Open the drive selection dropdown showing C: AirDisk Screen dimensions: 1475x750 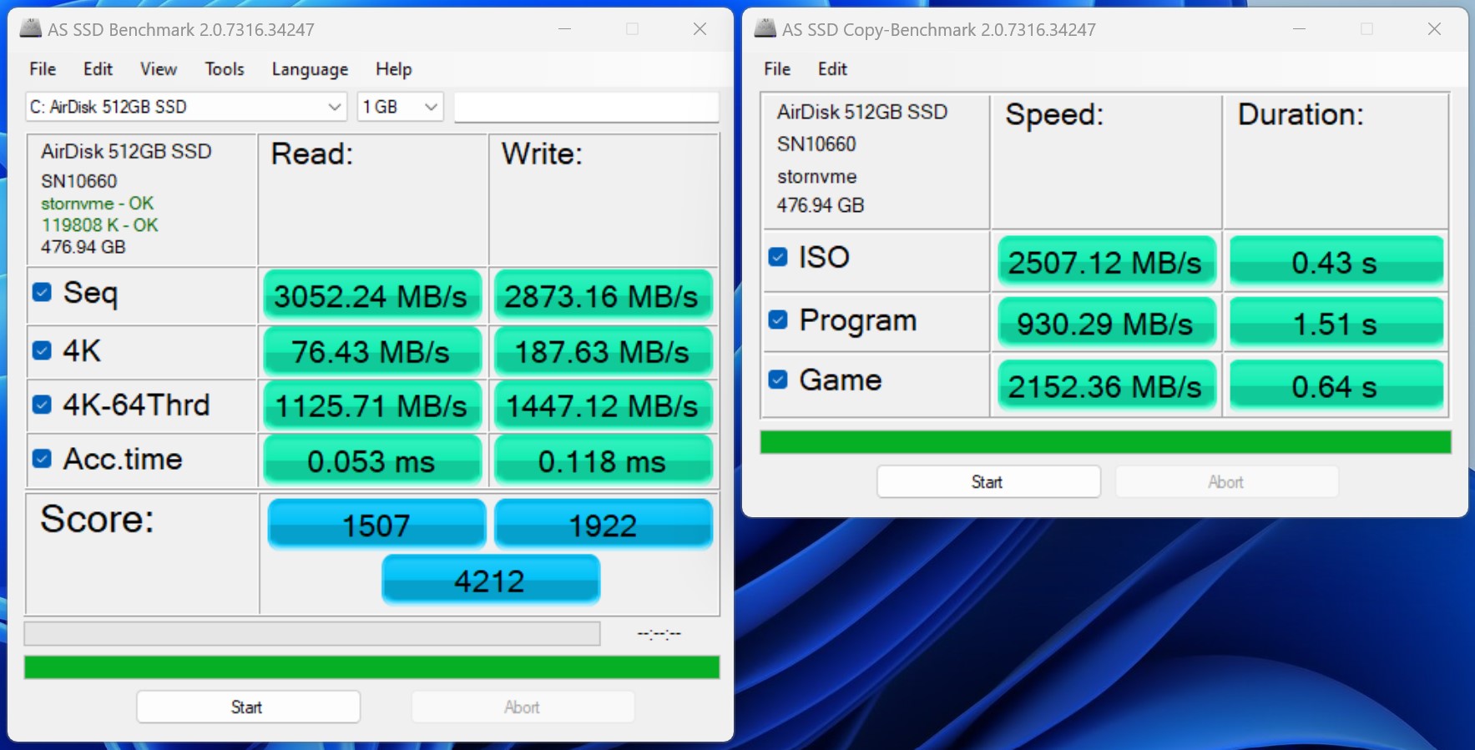click(186, 107)
